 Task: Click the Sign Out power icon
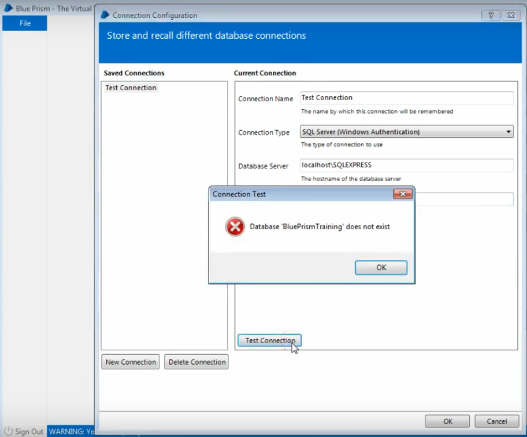[x=9, y=431]
